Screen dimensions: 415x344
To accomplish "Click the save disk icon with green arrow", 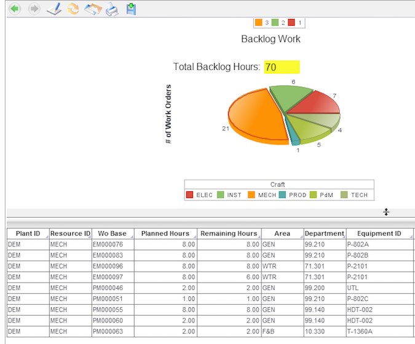I will [x=131, y=9].
